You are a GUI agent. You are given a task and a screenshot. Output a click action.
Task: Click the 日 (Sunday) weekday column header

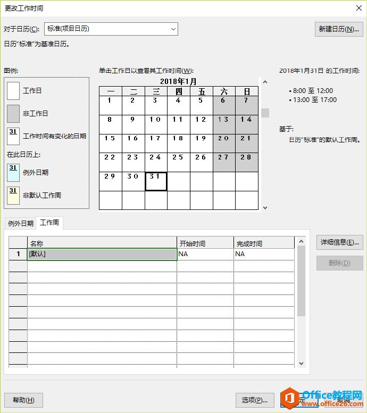pyautogui.click(x=247, y=91)
